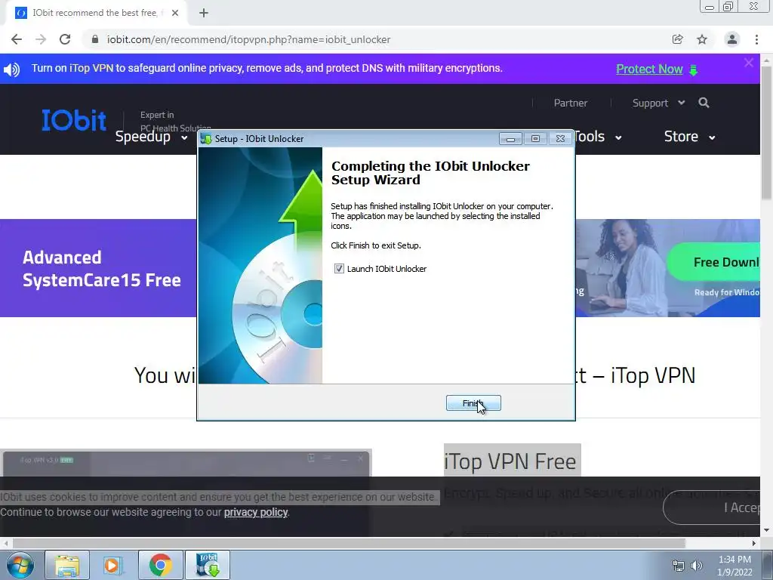This screenshot has height=580, width=773.
Task: Click Protect Now link in banner
Action: point(649,69)
